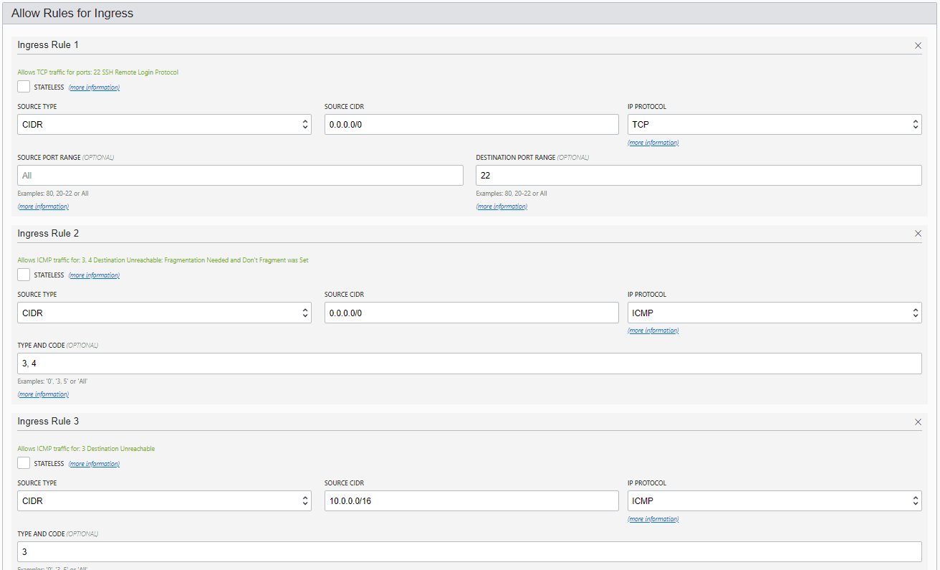940x570 pixels.
Task: Click the empty Source Port Range field
Action: click(x=240, y=175)
